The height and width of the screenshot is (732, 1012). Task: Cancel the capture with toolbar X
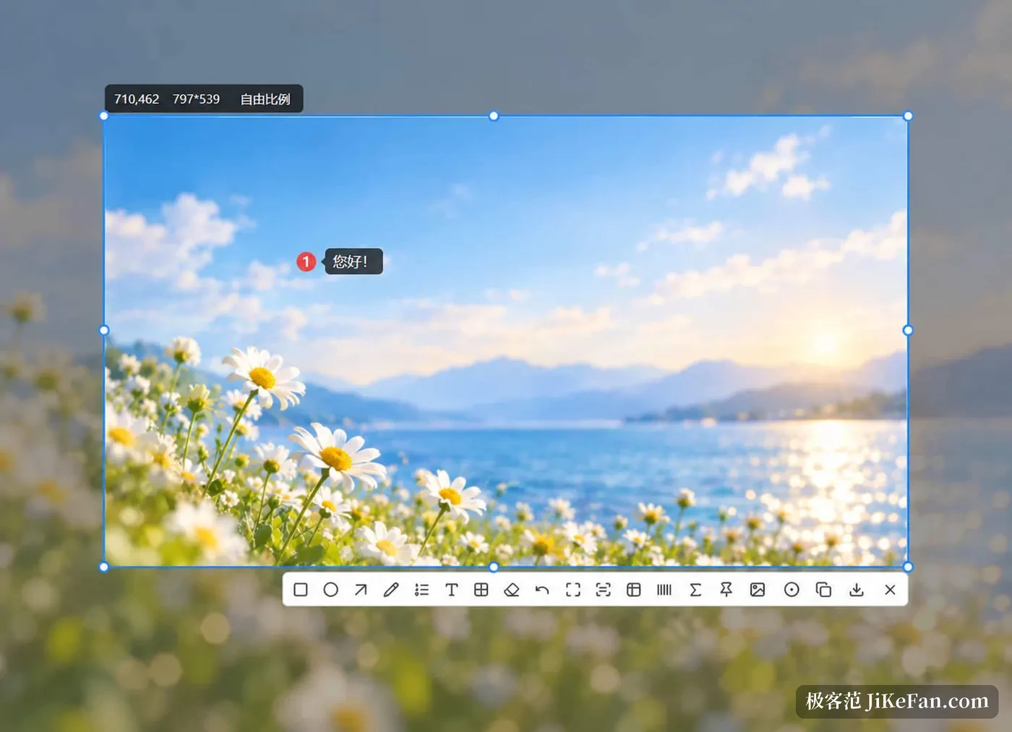[x=890, y=590]
